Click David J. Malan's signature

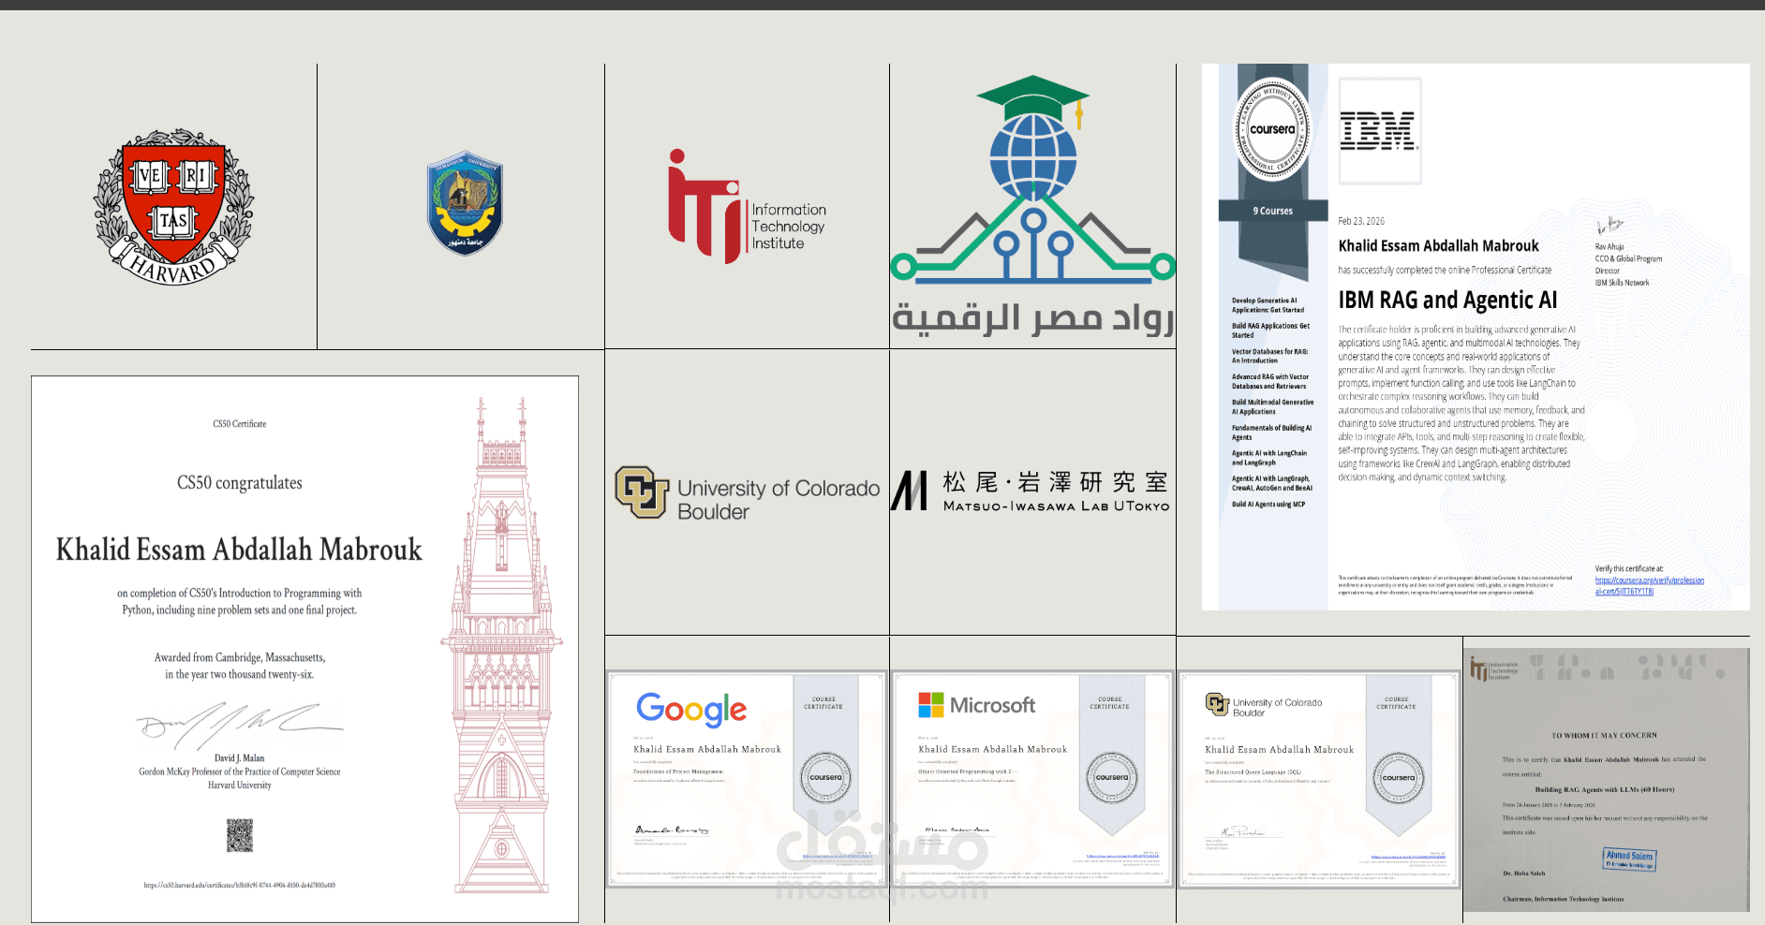click(240, 725)
